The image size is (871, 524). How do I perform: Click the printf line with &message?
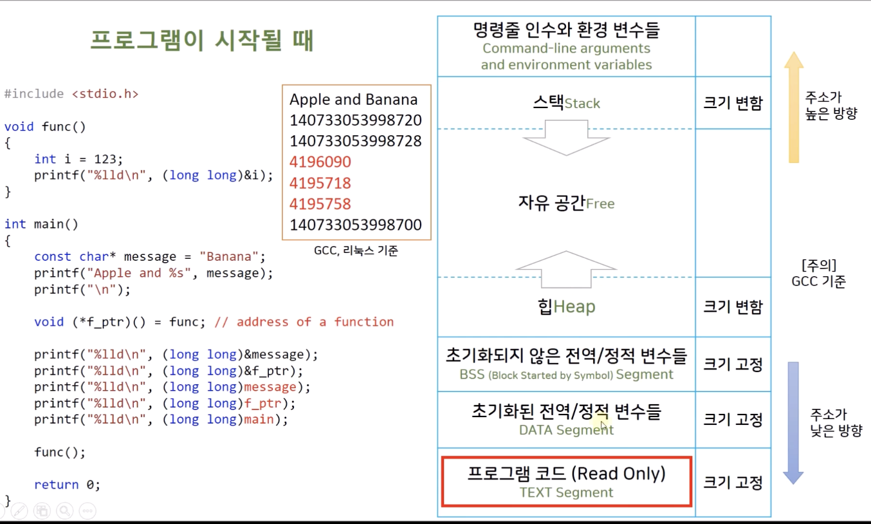pos(176,355)
